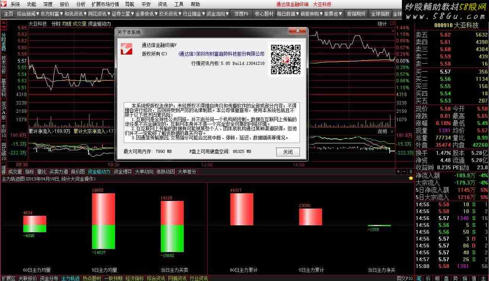
Task: Click the red app logo before 系统 menu
Action: (4, 4)
